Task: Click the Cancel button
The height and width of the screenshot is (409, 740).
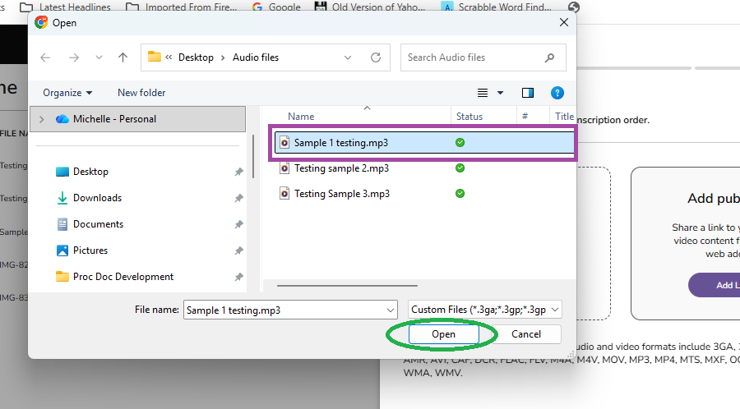Action: click(x=525, y=334)
